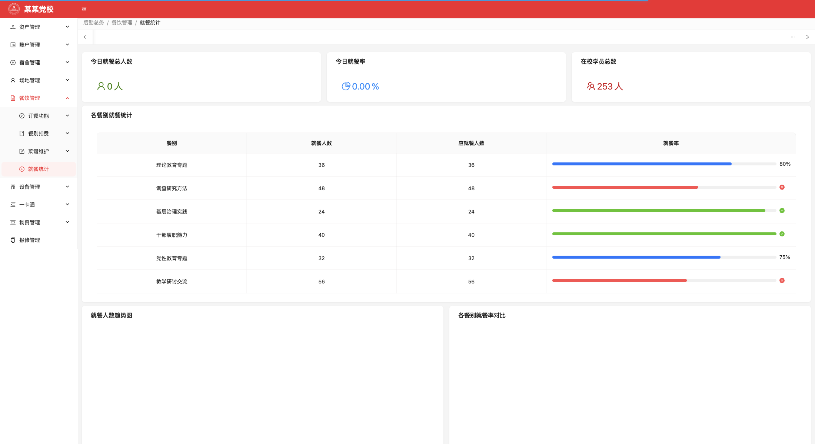Click the 就餐率 column header

[x=671, y=143]
